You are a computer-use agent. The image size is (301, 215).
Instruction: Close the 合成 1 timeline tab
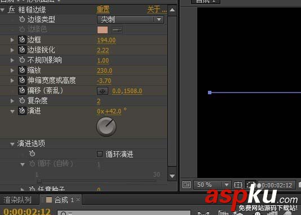point(78,200)
